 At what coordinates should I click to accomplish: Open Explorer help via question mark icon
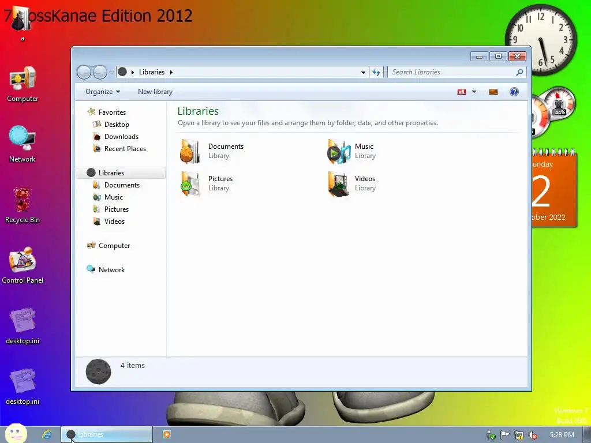514,92
